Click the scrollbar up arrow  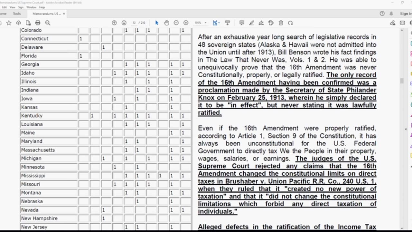point(401,30)
